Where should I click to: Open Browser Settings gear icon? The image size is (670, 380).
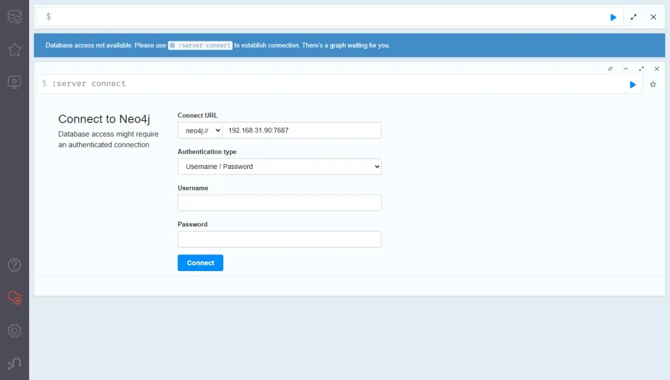(x=14, y=330)
